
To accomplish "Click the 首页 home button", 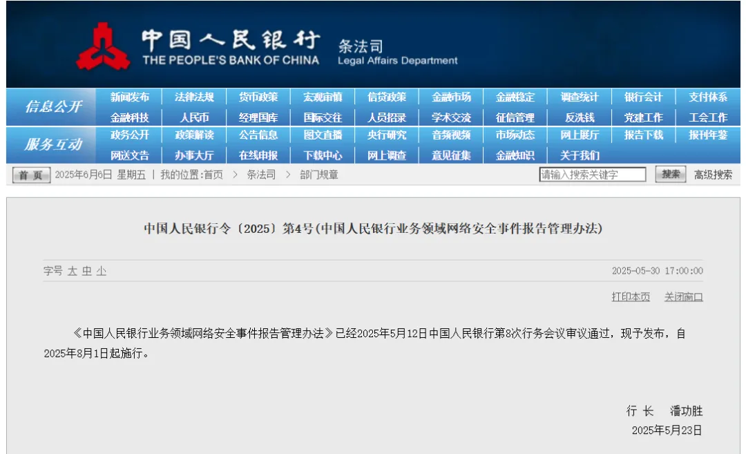I will (x=31, y=175).
